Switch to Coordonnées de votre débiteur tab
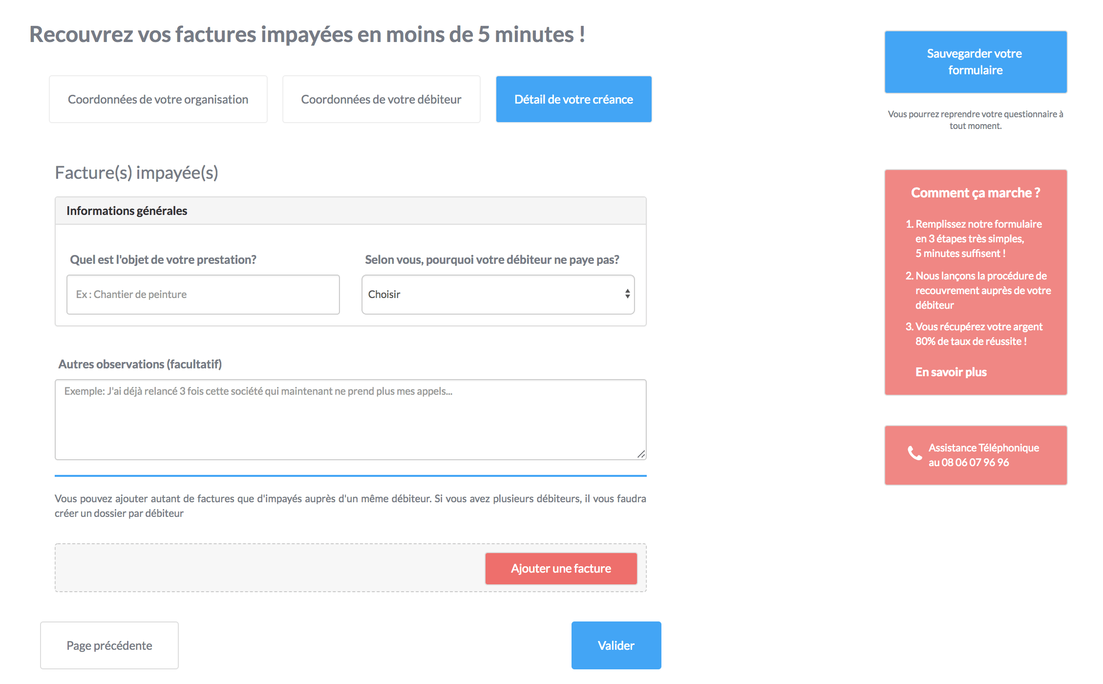 tap(381, 99)
